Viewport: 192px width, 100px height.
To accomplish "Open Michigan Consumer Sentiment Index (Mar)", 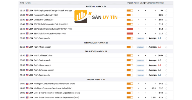I will [x=53, y=88].
